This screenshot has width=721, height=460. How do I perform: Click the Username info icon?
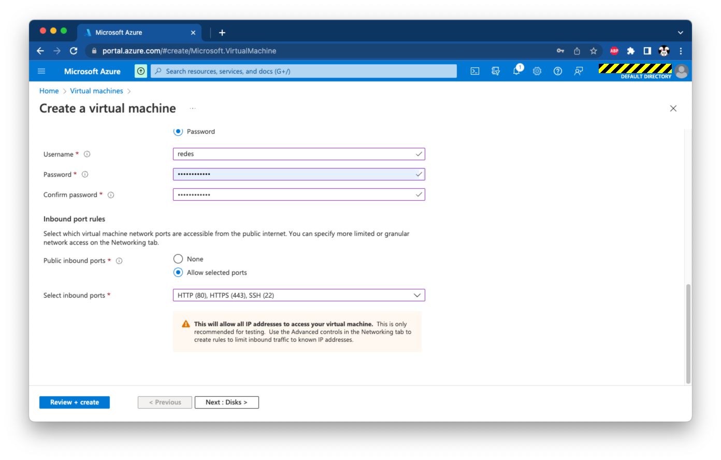point(87,154)
